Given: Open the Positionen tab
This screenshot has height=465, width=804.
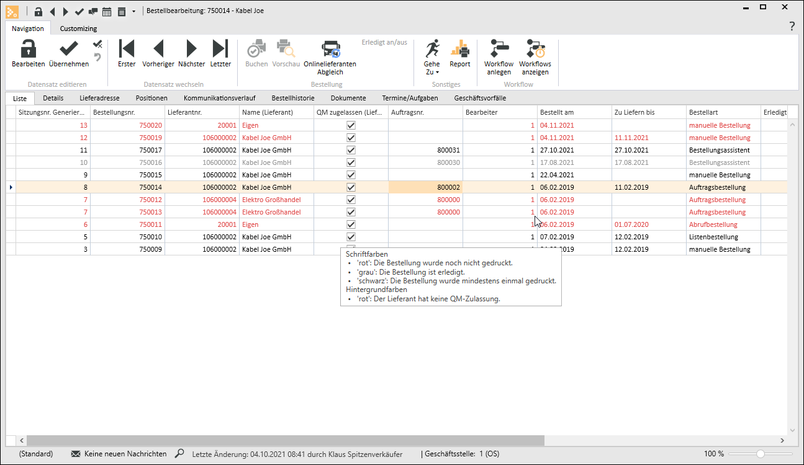Looking at the screenshot, I should (151, 98).
